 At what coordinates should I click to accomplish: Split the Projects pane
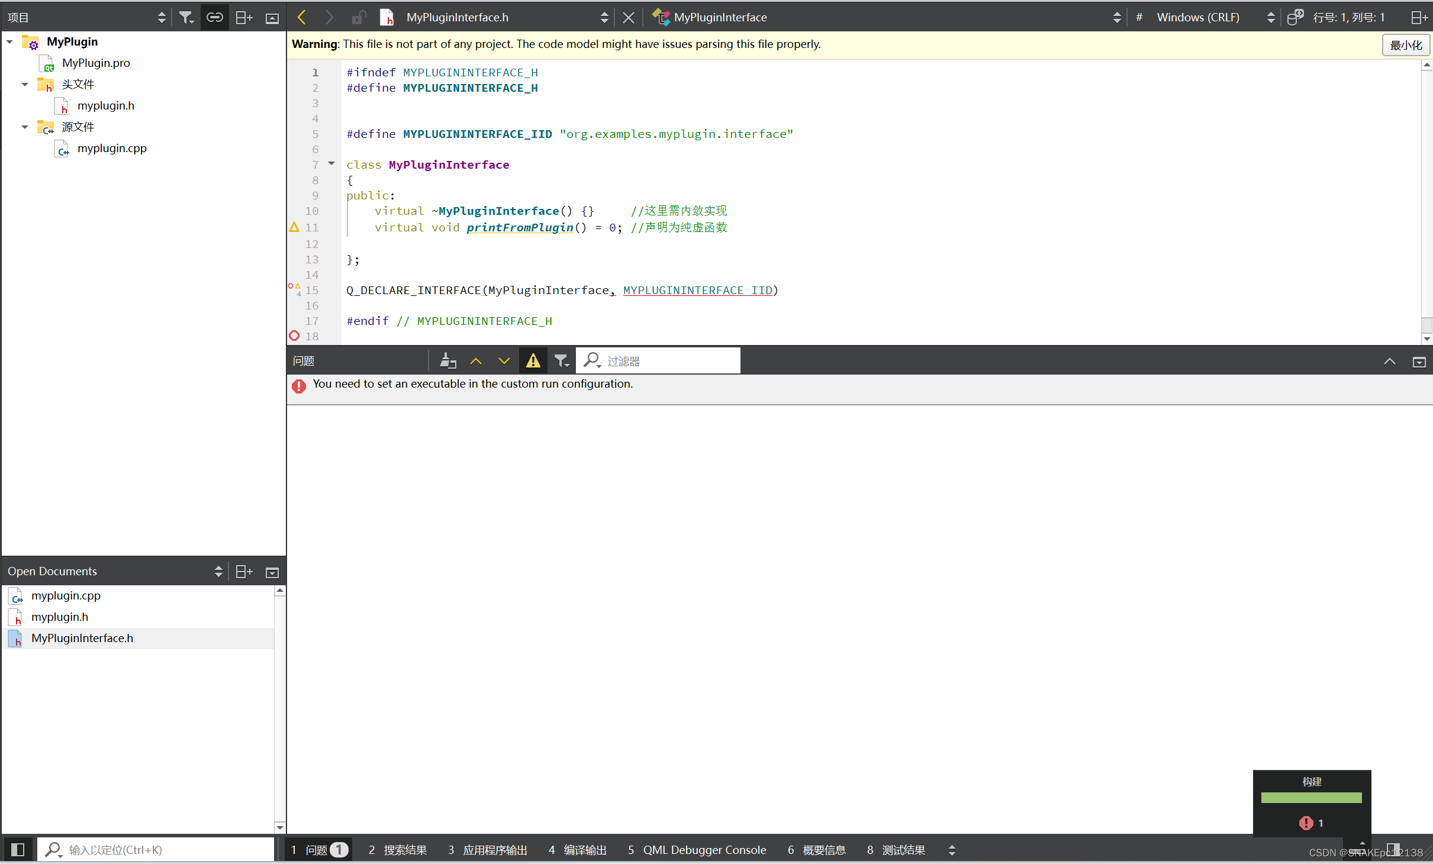click(244, 18)
